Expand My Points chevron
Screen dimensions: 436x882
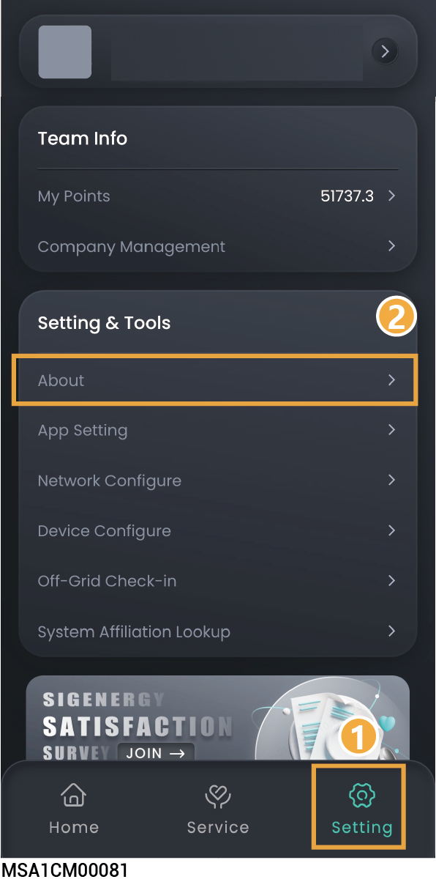pos(391,196)
